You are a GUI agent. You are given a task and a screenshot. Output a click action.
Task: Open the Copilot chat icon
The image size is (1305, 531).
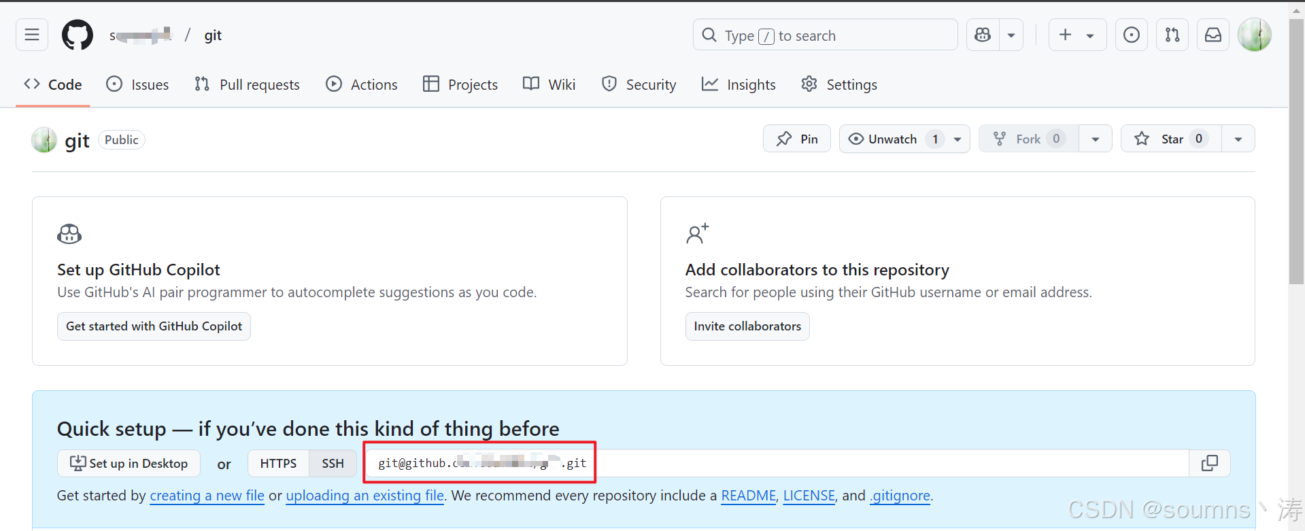click(x=983, y=35)
